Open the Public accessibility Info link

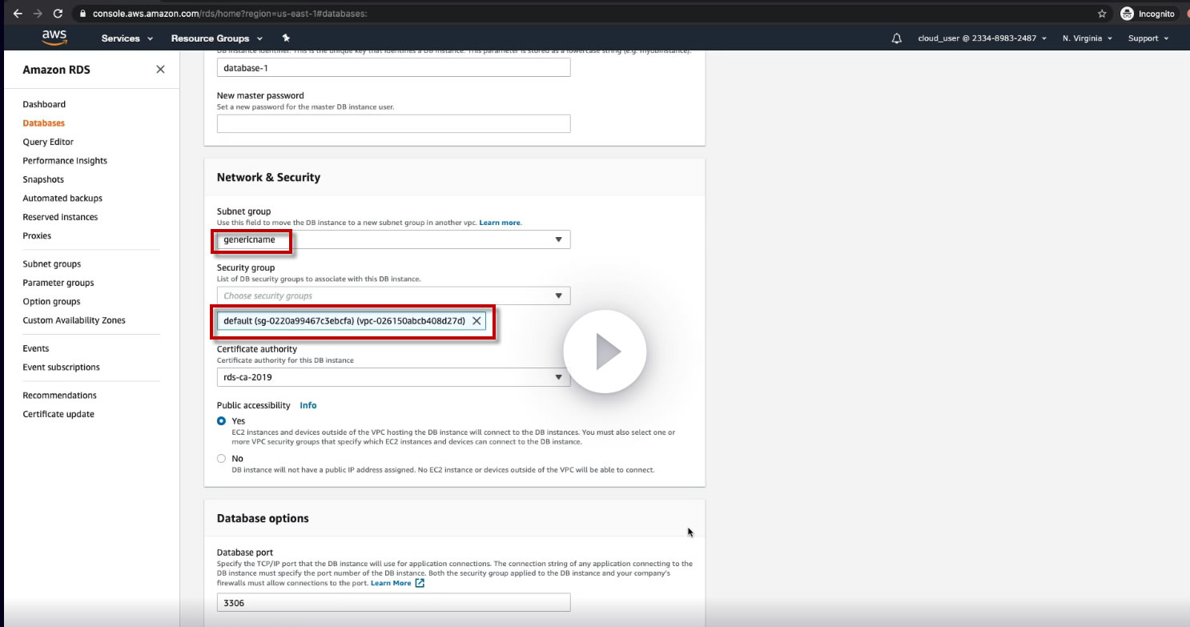pyautogui.click(x=308, y=405)
